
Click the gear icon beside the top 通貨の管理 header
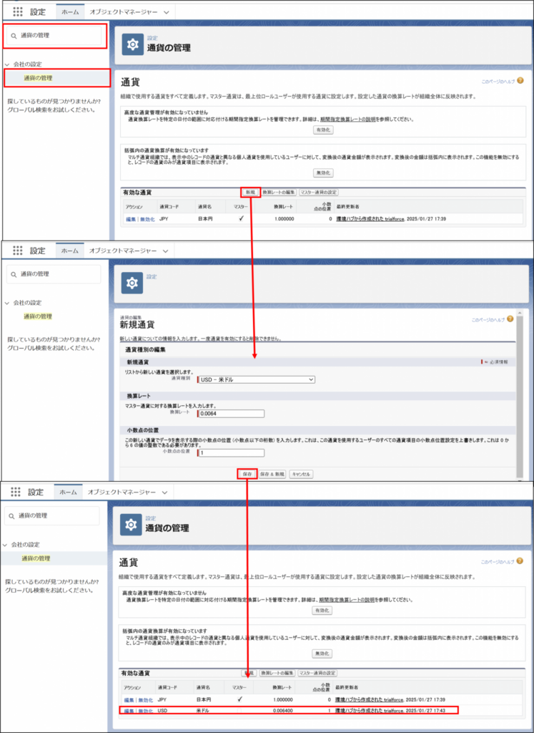coord(132,44)
